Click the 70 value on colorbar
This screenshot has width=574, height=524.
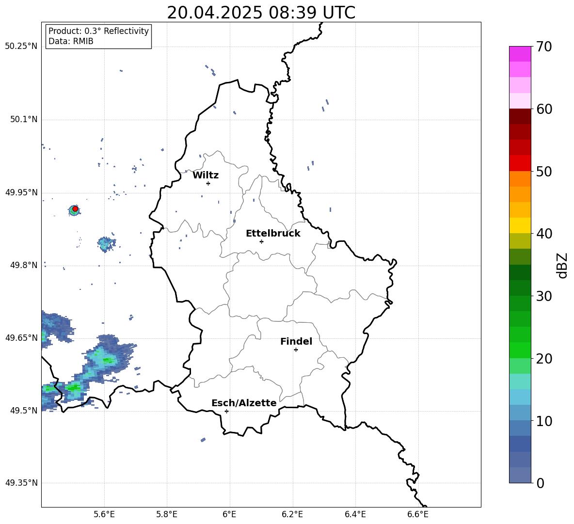coord(543,47)
